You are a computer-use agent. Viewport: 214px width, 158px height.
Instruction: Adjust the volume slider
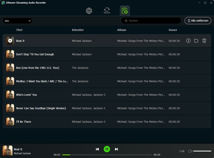tap(202, 151)
